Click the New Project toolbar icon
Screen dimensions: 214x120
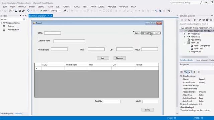pyautogui.click(x=10, y=11)
